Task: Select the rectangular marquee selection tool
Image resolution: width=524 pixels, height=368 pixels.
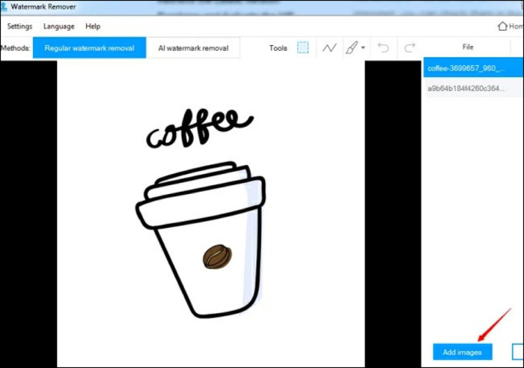Action: pos(302,47)
